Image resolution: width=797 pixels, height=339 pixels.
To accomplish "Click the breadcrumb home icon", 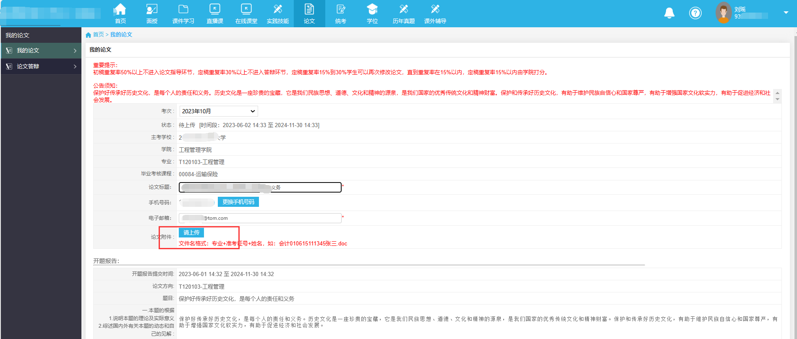I will tap(88, 35).
